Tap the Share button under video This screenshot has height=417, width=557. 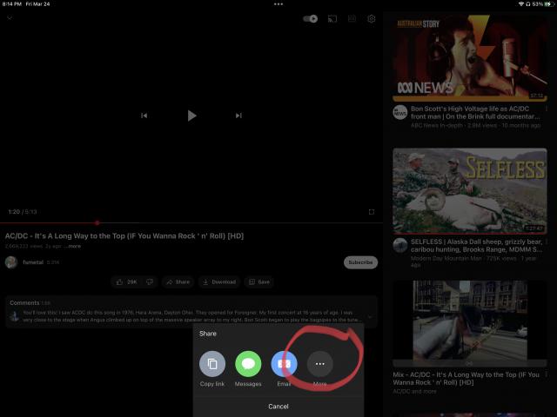(x=178, y=281)
